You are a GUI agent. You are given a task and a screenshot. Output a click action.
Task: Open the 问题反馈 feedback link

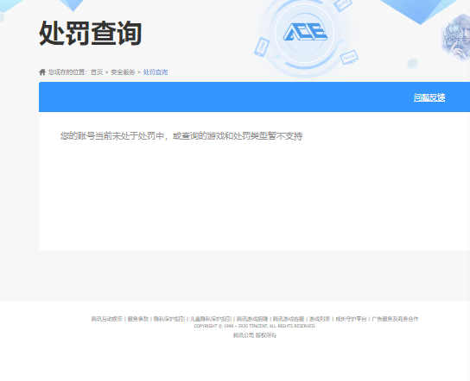(429, 97)
